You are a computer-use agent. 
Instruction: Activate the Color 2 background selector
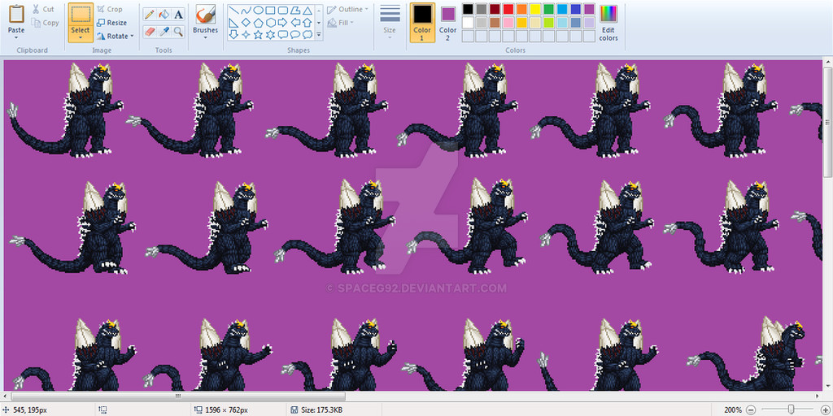click(x=448, y=22)
